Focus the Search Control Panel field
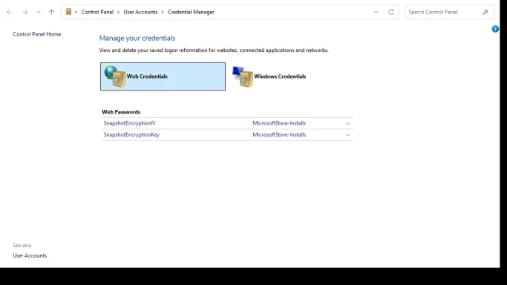Screen dimensions: 507x285 pos(449,12)
